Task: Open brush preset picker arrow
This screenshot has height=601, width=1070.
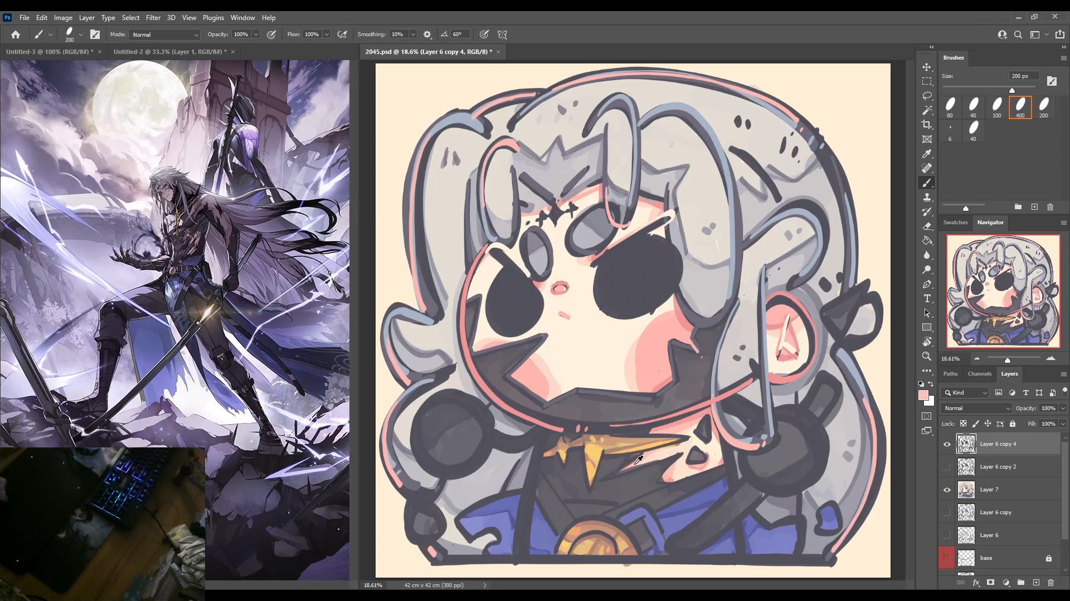Action: [x=81, y=35]
